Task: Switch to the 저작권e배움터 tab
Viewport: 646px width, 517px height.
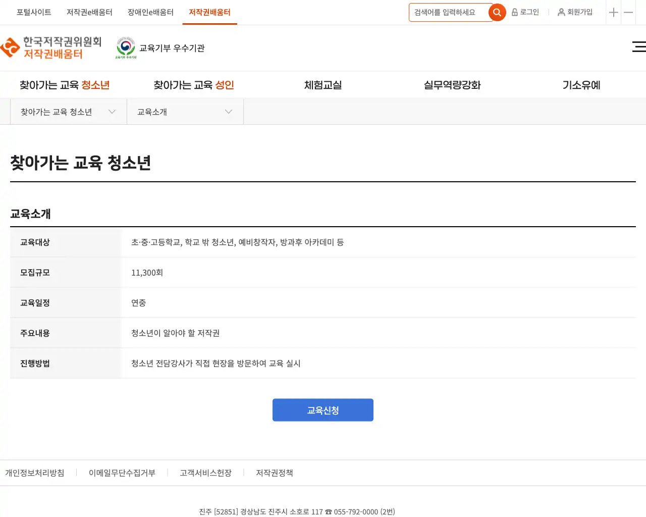Action: [x=89, y=12]
